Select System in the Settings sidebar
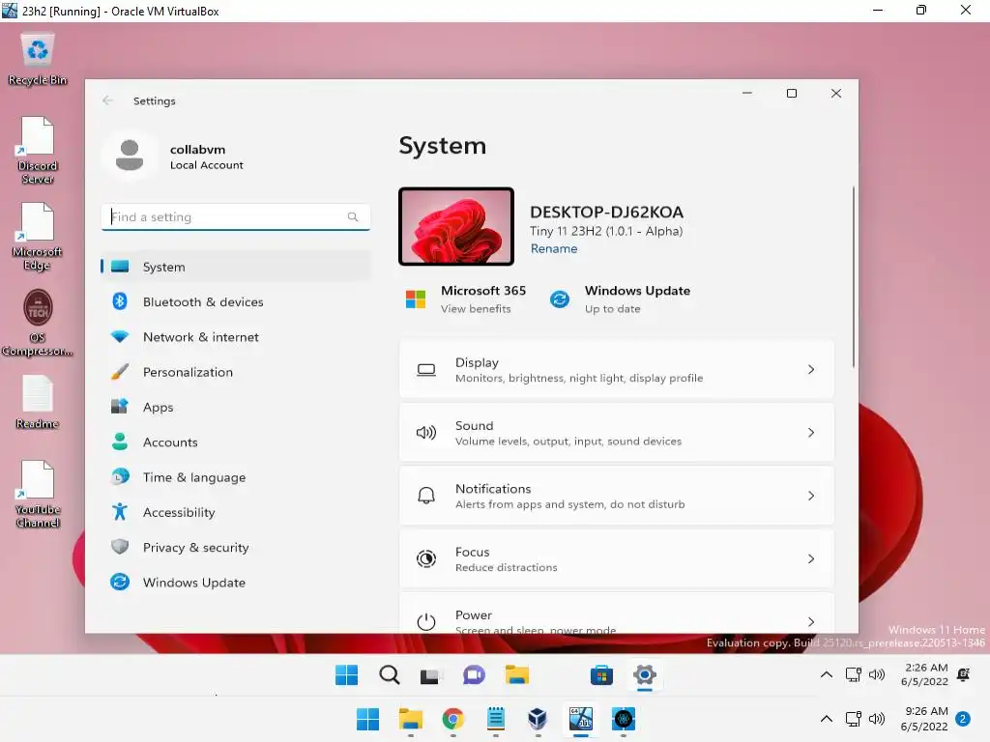 (236, 267)
